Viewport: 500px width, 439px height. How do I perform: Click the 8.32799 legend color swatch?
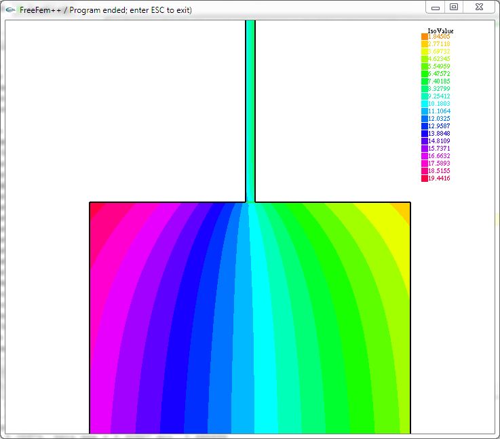click(x=425, y=89)
